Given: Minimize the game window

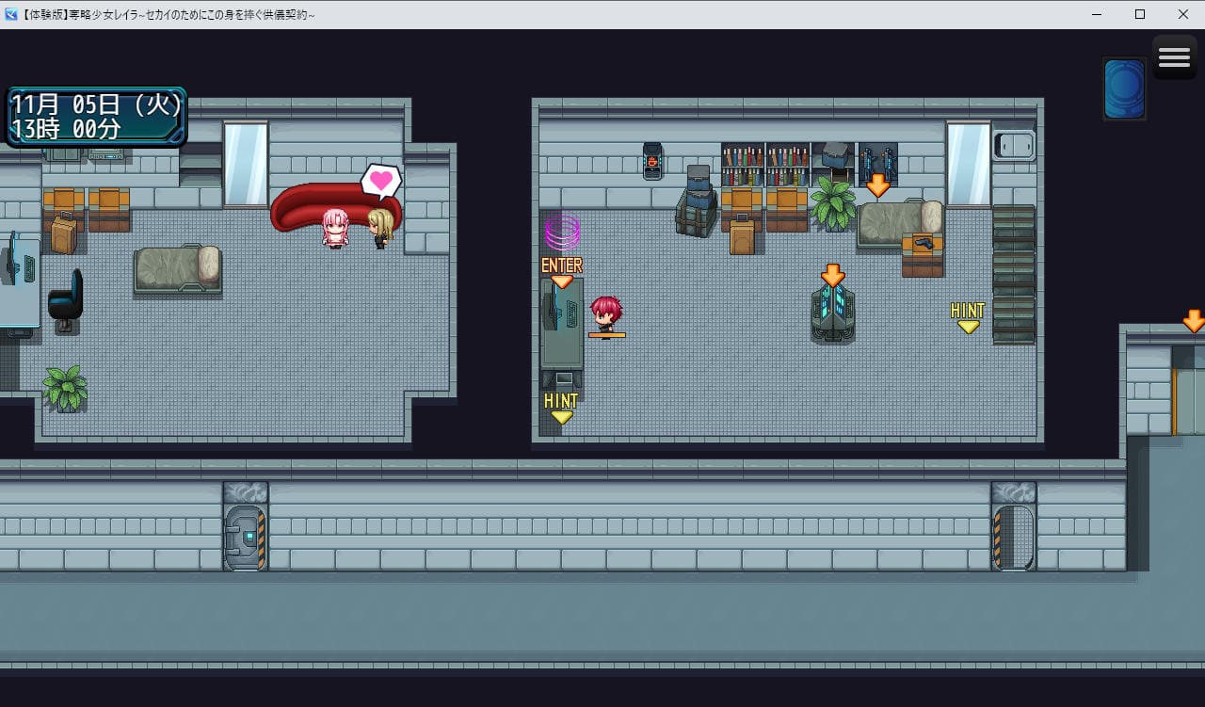Looking at the screenshot, I should coord(1098,14).
